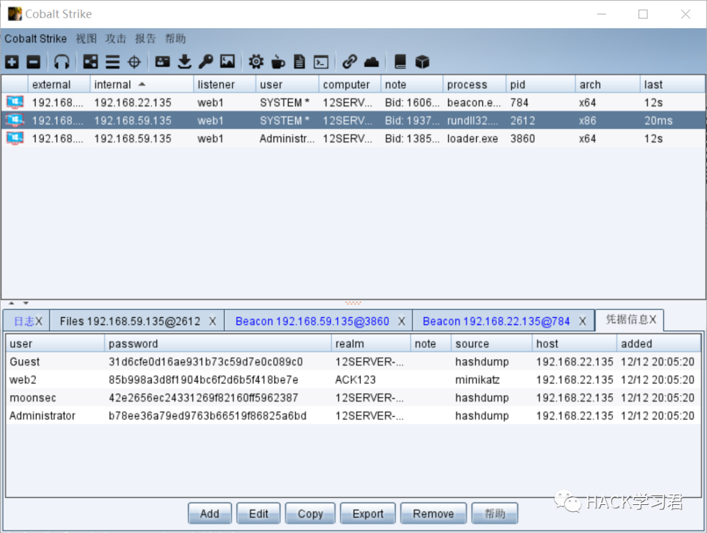707x533 pixels.
Task: Close the 日志 tab with its X
Action: (39, 321)
